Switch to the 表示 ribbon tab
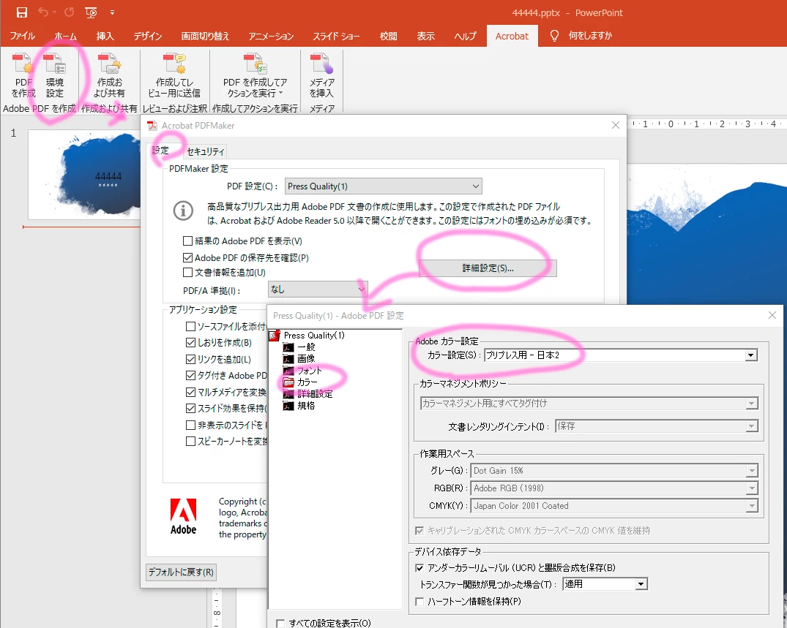Screen dimensions: 787x628 (x=425, y=36)
